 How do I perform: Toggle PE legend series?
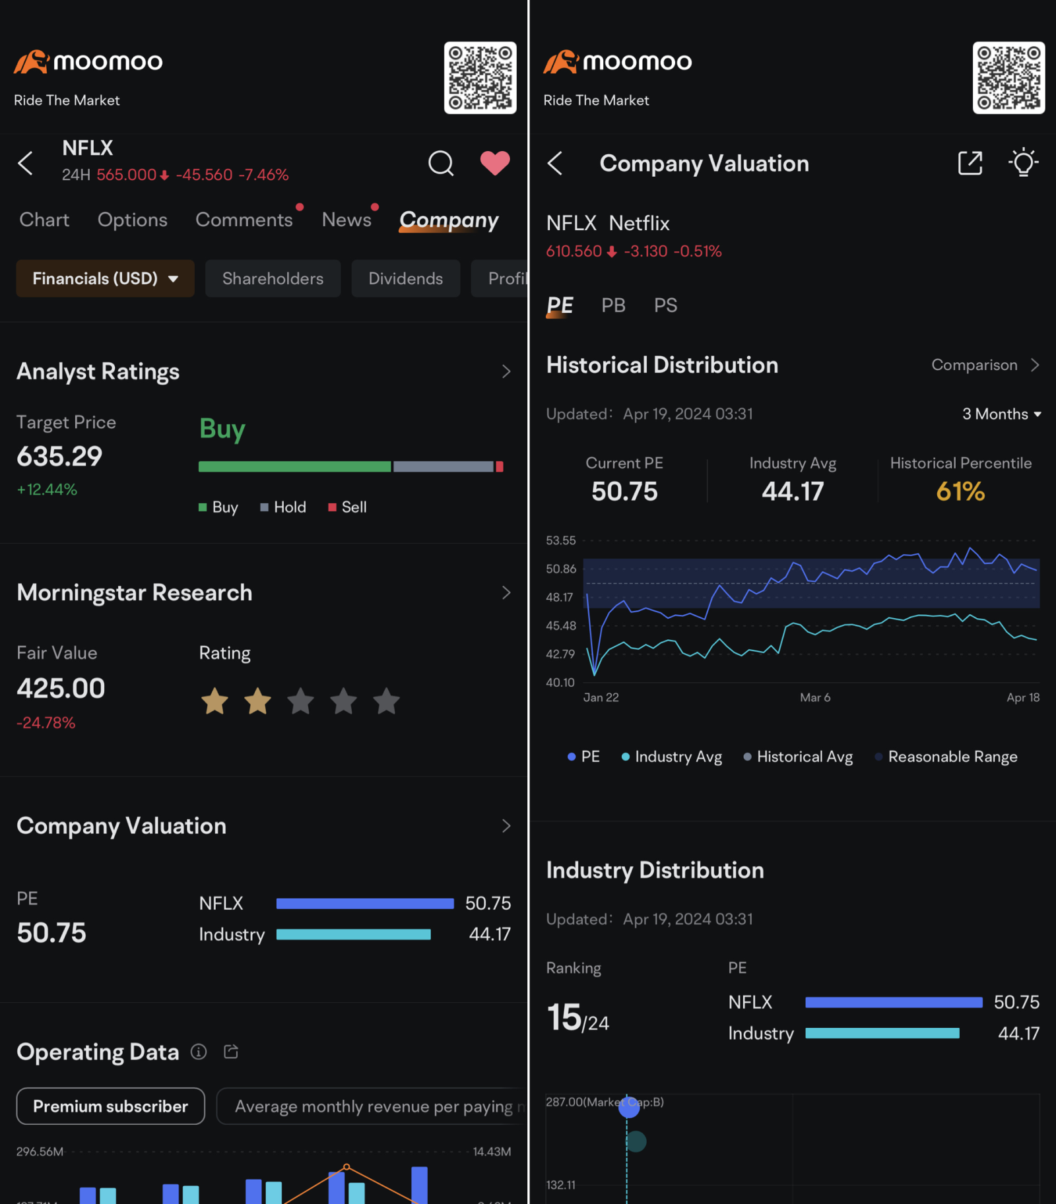pos(583,757)
